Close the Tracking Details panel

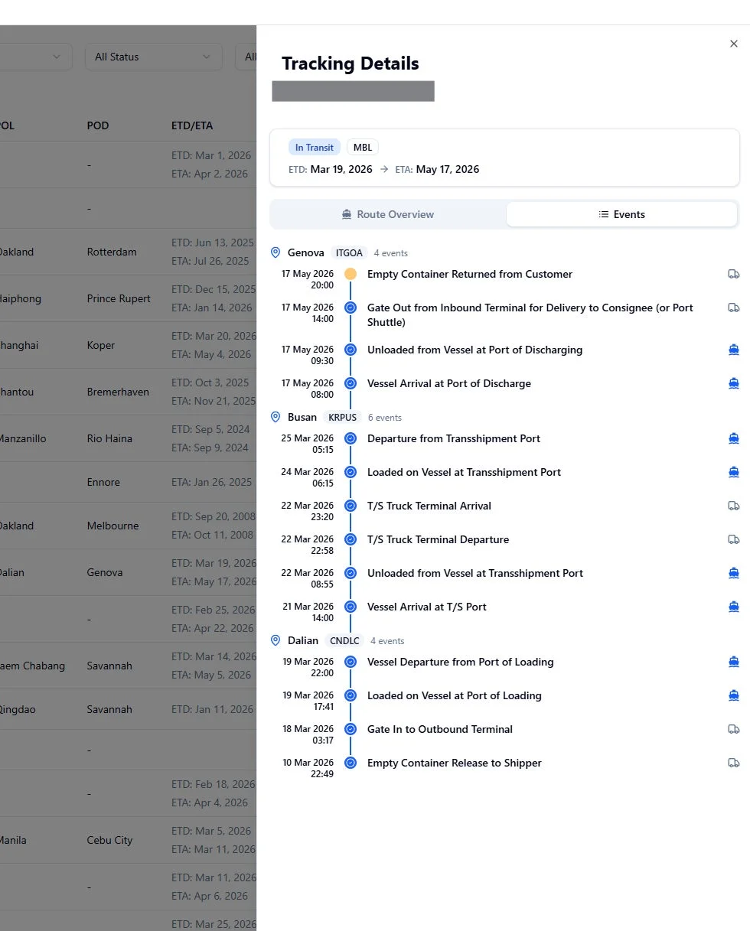(x=733, y=44)
